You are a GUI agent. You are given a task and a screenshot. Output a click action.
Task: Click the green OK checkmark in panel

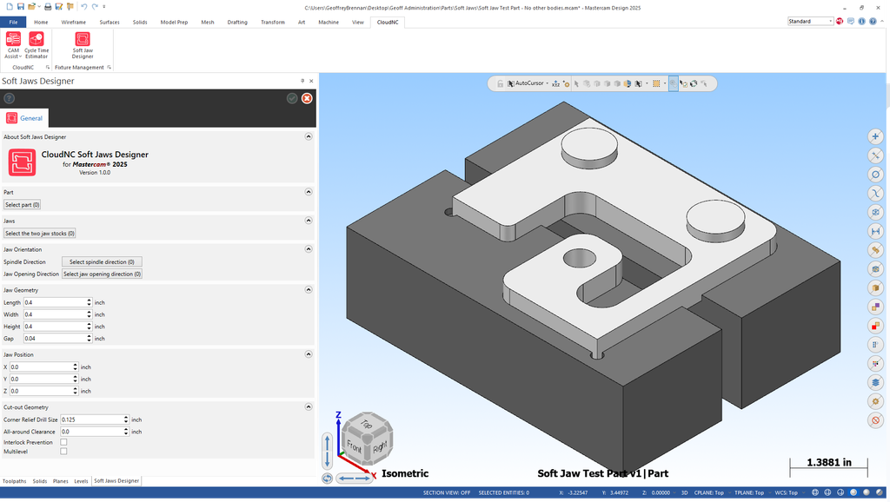coord(292,98)
